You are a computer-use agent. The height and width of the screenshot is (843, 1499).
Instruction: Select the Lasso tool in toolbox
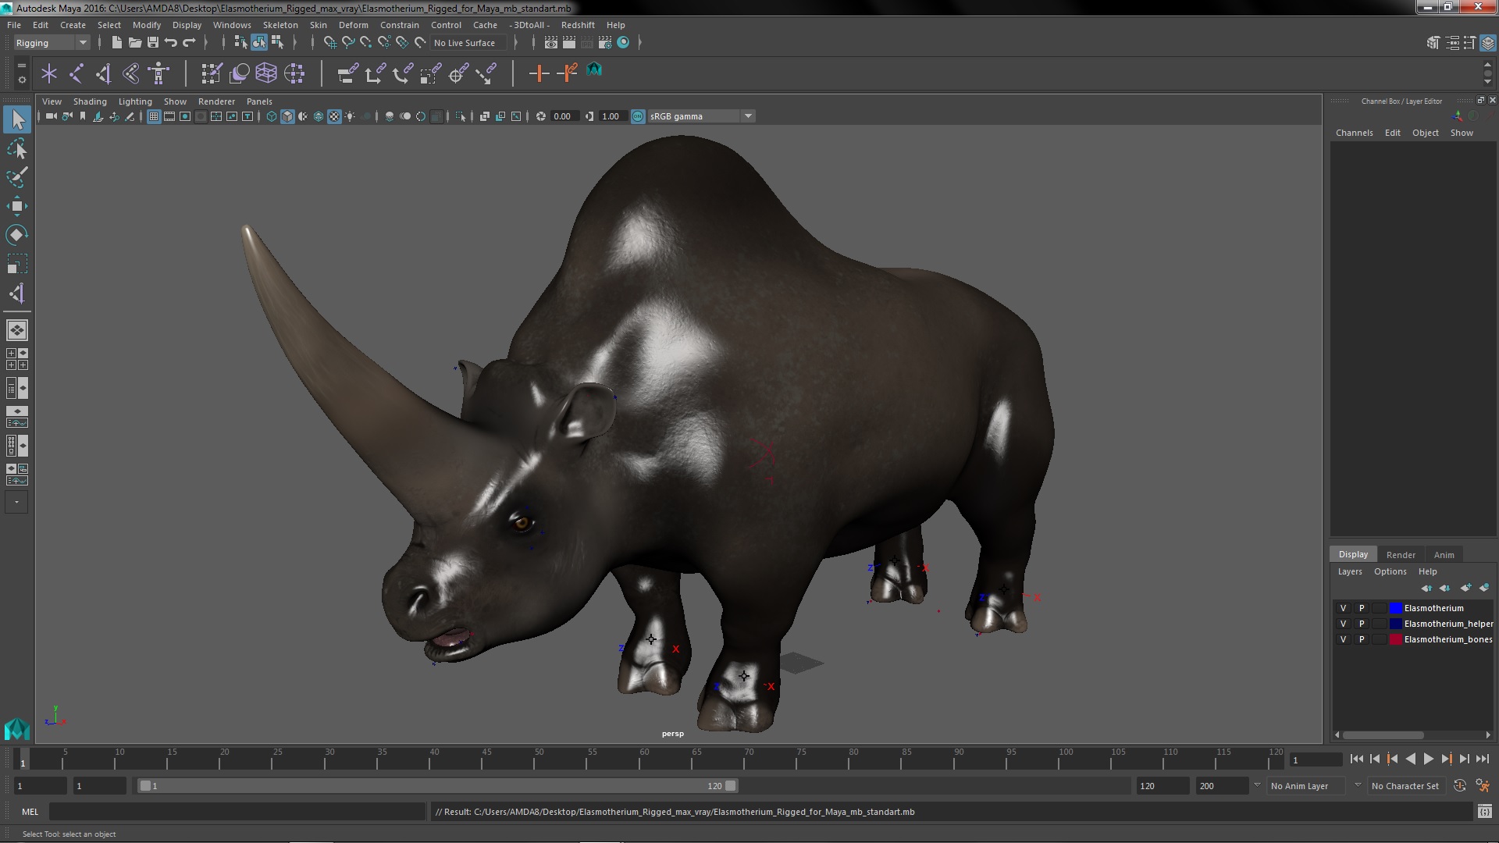[16, 148]
